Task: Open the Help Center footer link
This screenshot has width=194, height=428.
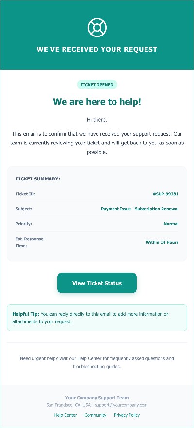Action: [x=65, y=415]
